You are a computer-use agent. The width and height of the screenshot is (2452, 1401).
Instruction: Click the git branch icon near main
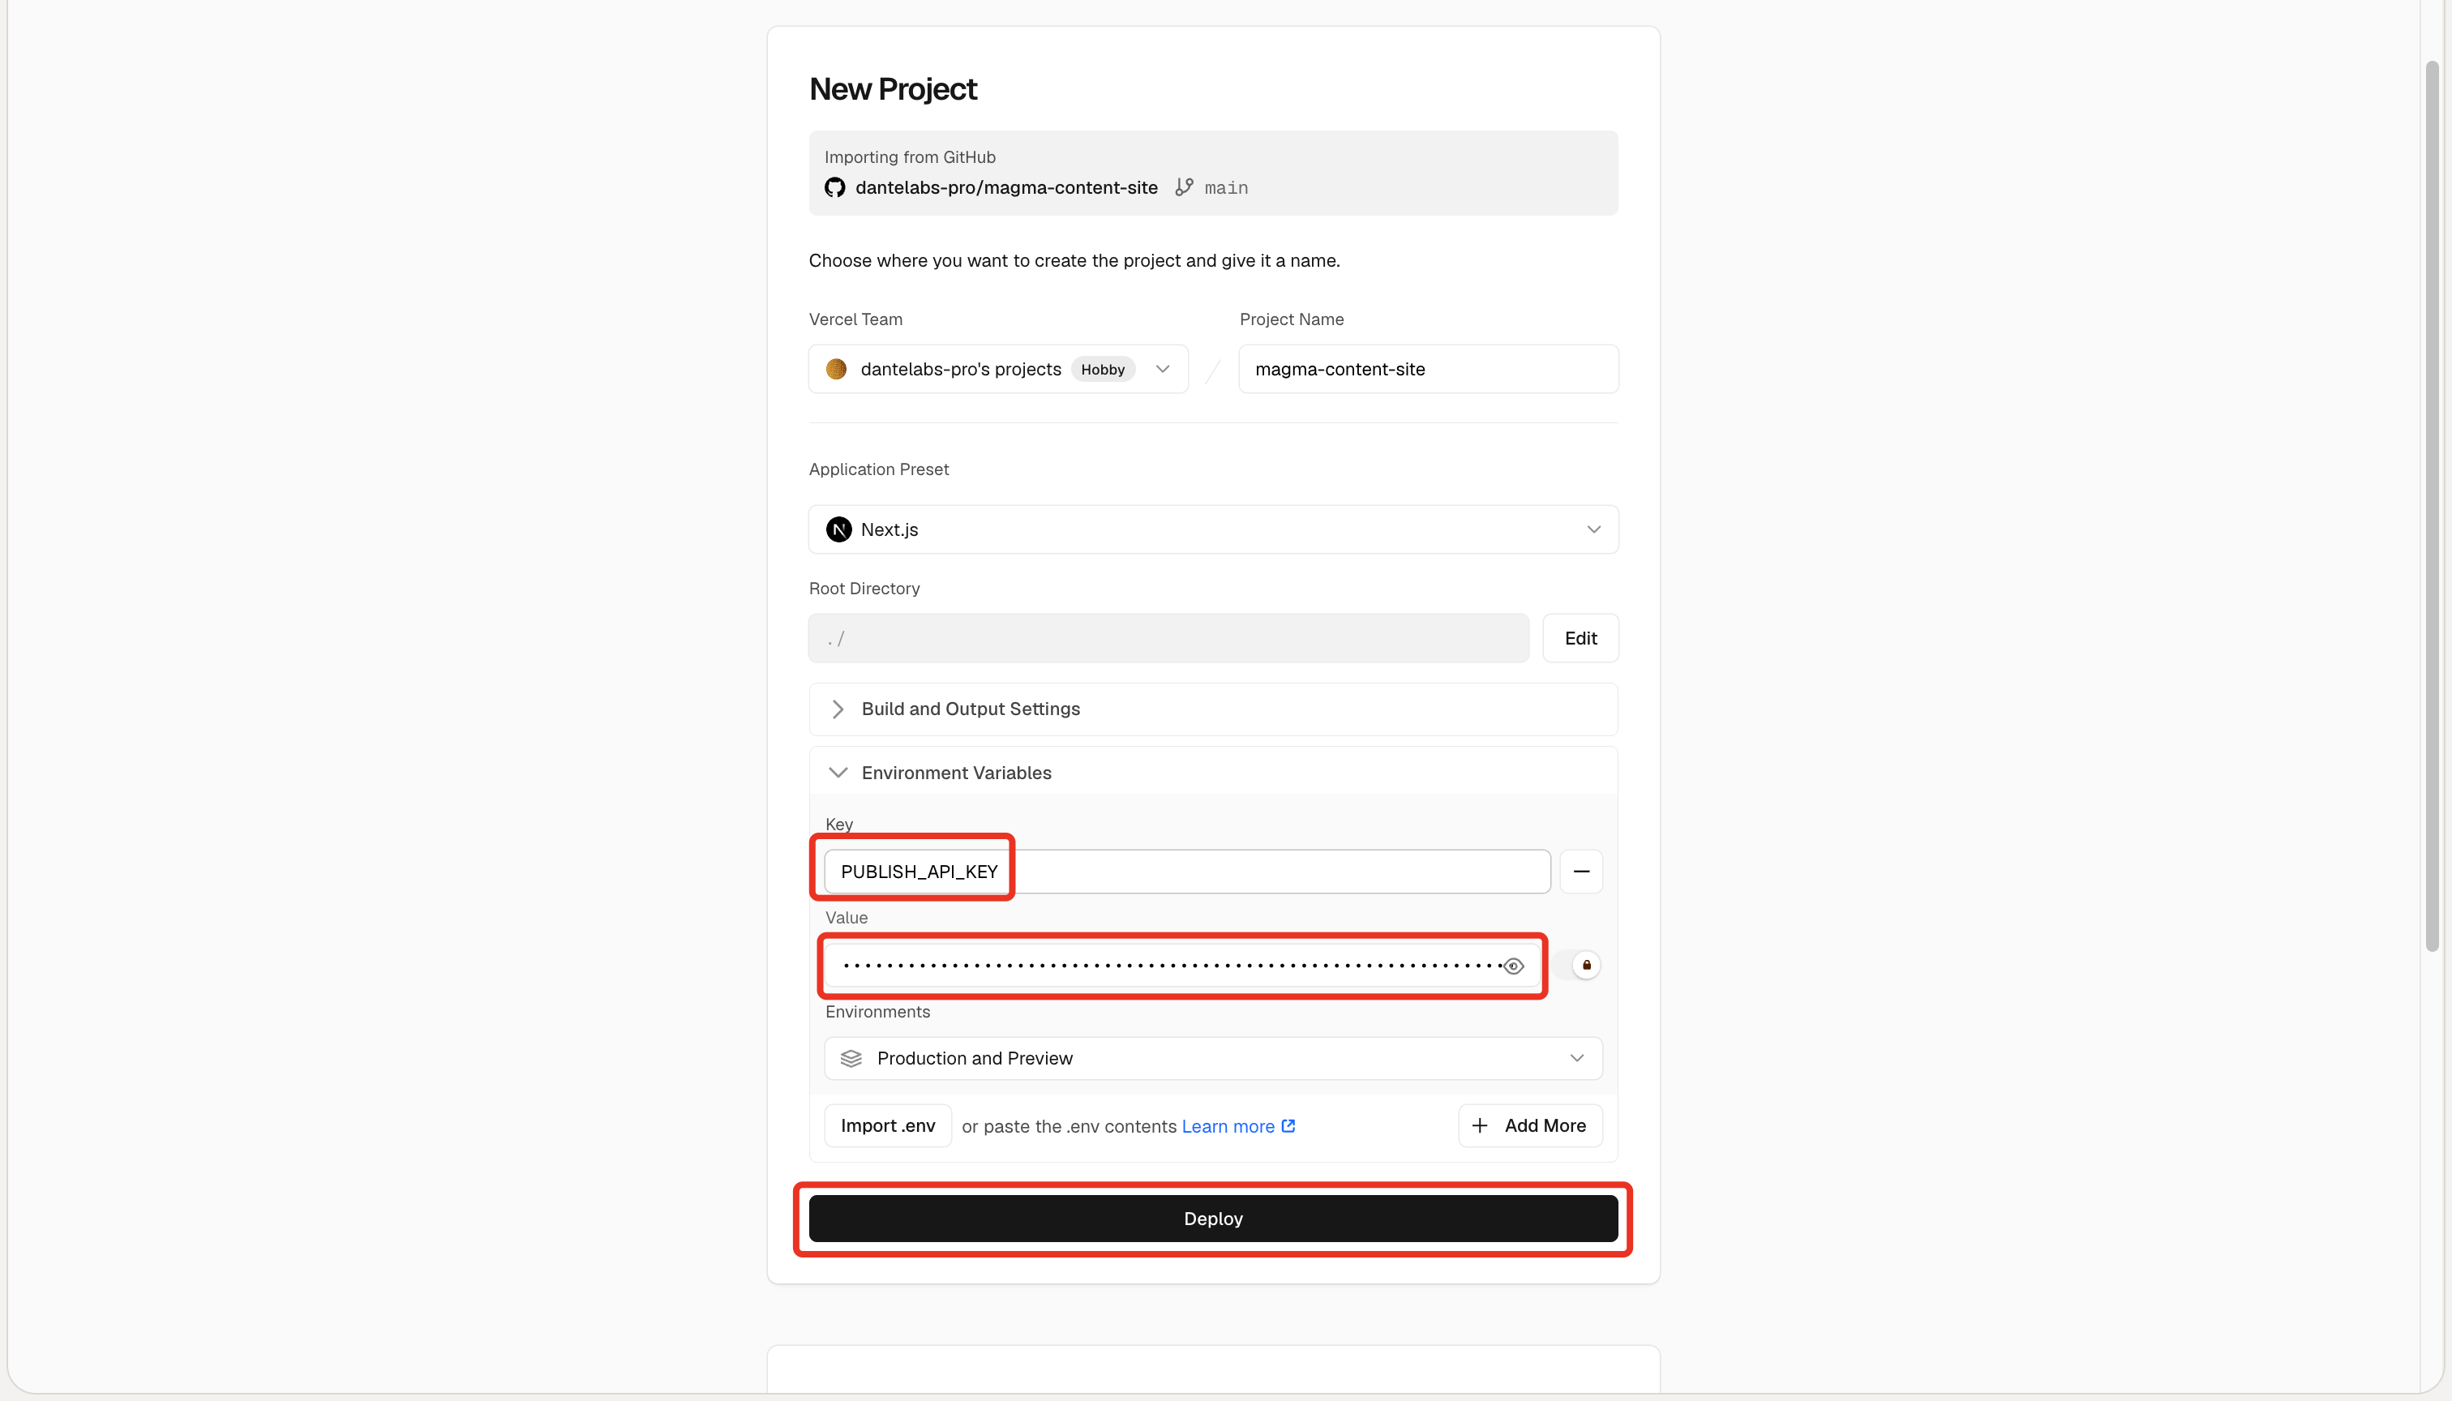(1184, 187)
